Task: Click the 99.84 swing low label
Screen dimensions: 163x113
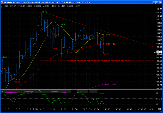Action: 55,48
